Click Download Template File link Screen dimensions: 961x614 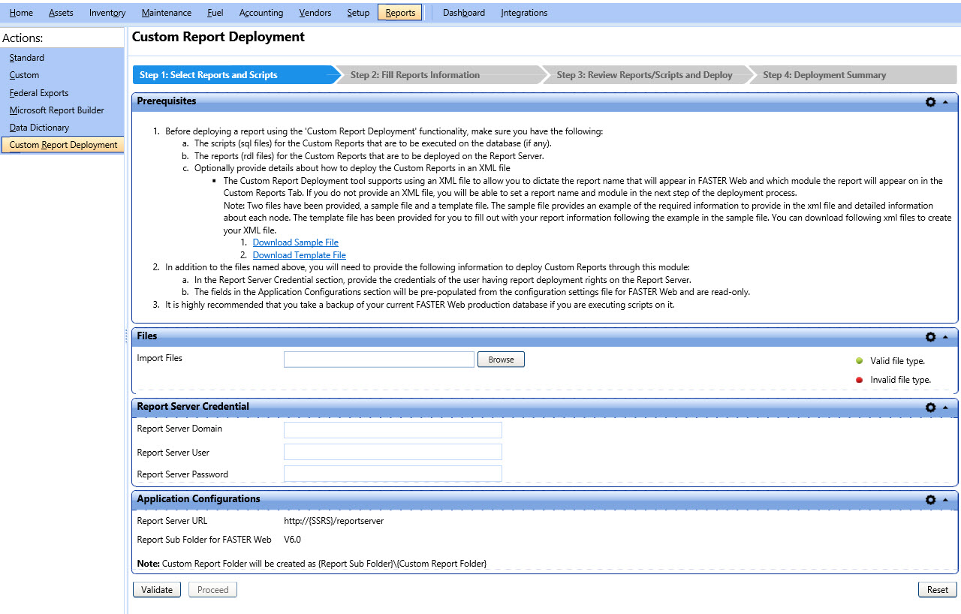coord(300,255)
